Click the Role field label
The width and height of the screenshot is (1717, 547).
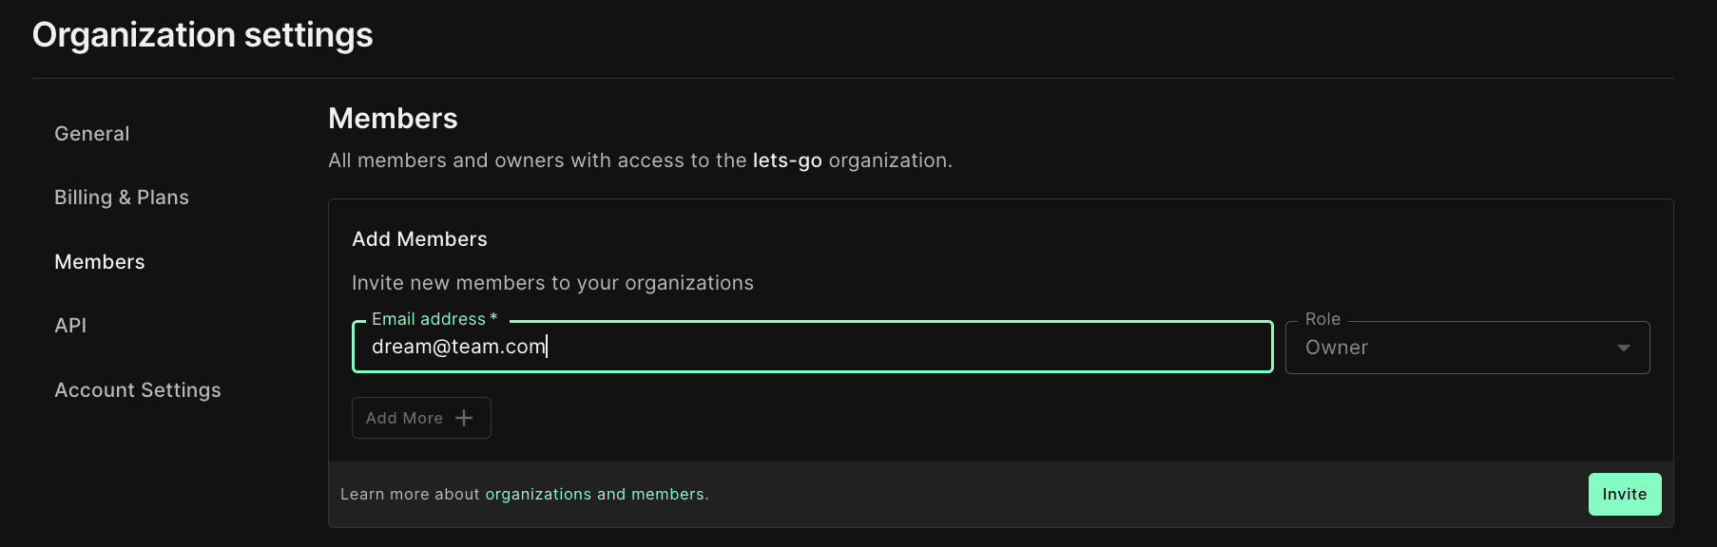click(1322, 319)
